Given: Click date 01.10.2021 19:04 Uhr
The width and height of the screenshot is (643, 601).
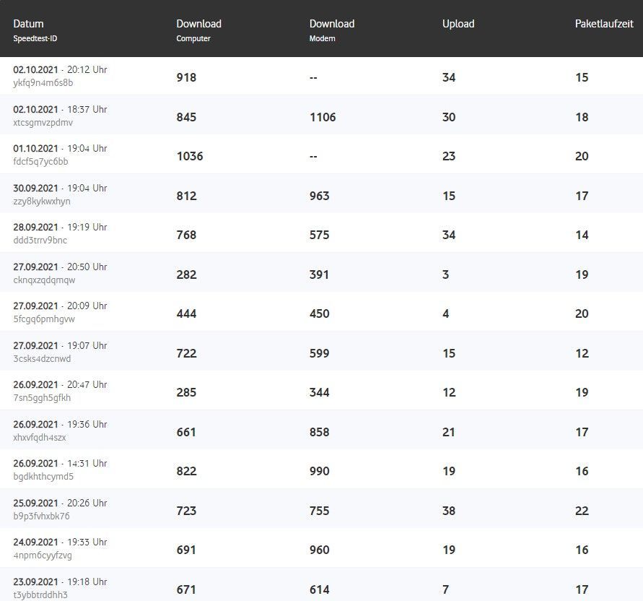Looking at the screenshot, I should (60, 149).
